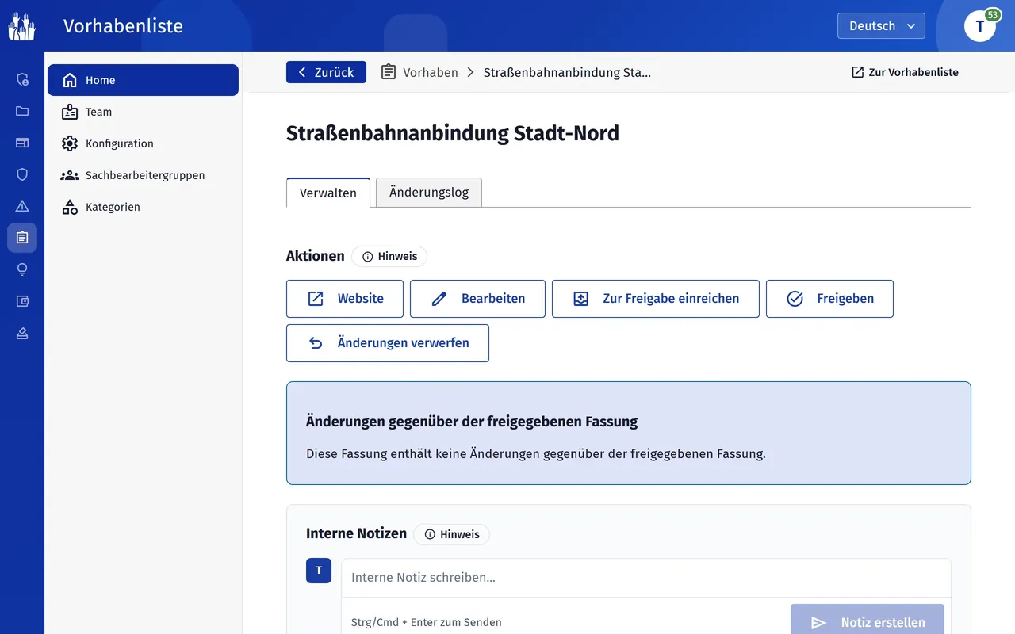Open the Zur Vorhabenliste link
1015x634 pixels.
click(905, 72)
